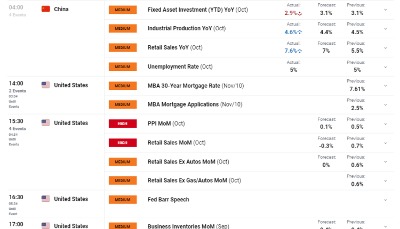Expand the MBA 30-Year Mortgage Rate chevron

tap(386, 85)
